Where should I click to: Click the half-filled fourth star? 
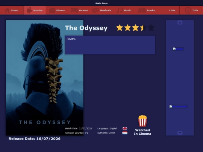pyautogui.click(x=143, y=28)
